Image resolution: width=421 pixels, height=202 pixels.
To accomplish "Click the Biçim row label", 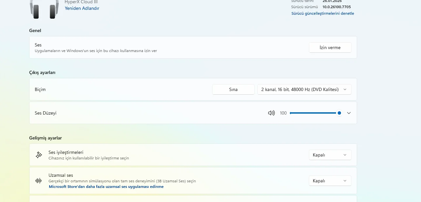I will coord(40,89).
